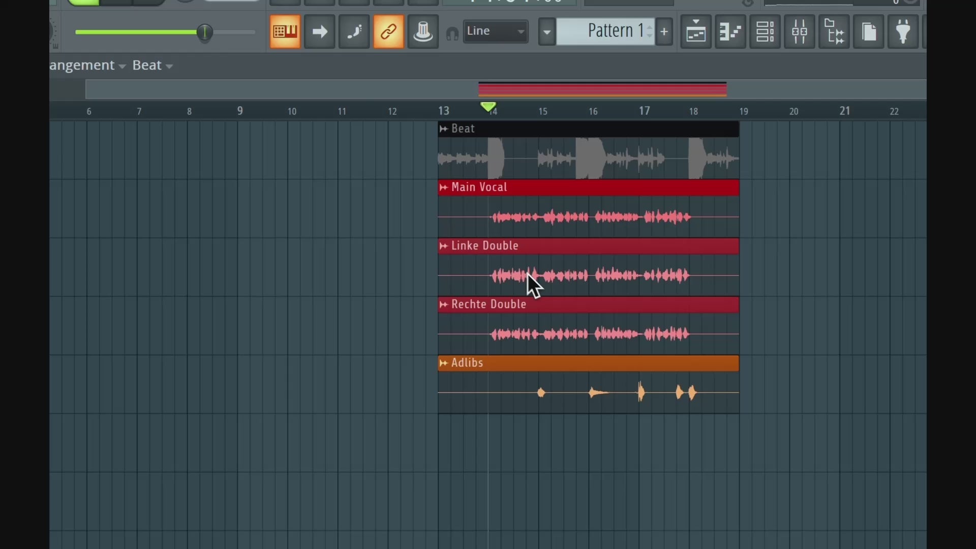Open the Piano roll view icon
This screenshot has width=976, height=549.
730,32
